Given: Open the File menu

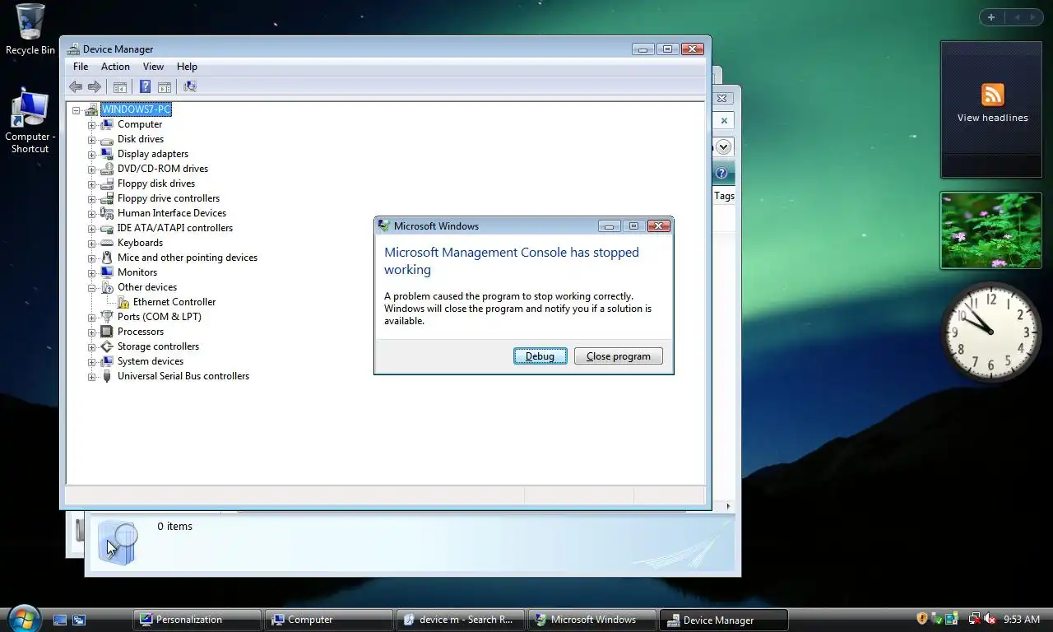Looking at the screenshot, I should click(81, 67).
